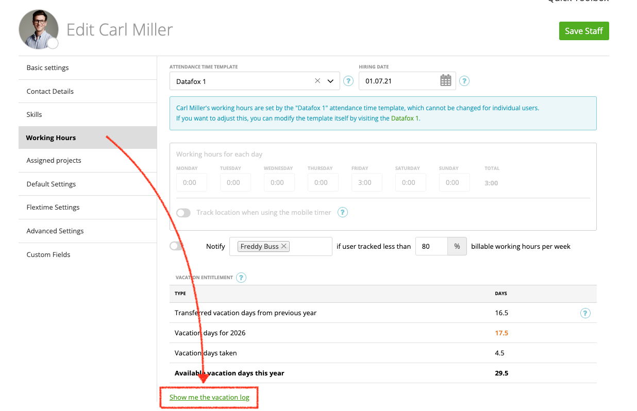Enable the notify on low hours toggle
The width and height of the screenshot is (637, 411).
point(177,246)
